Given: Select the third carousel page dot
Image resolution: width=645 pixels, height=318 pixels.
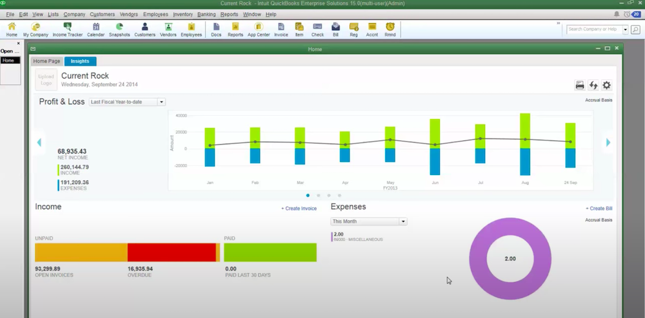Looking at the screenshot, I should click(x=329, y=195).
